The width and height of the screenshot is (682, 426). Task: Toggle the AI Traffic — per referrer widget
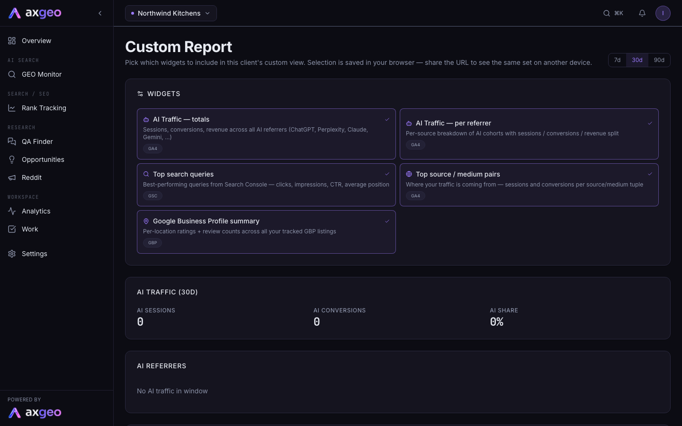point(529,134)
